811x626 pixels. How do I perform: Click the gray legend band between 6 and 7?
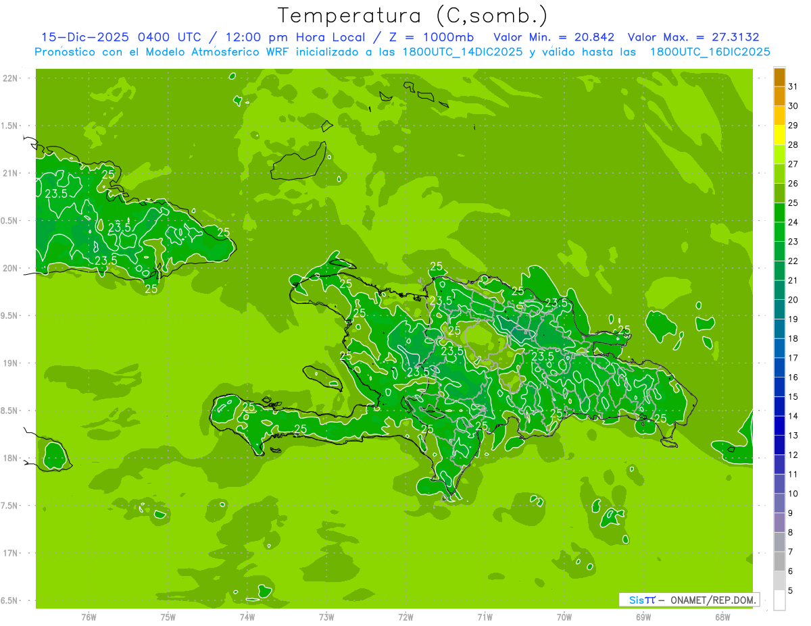[x=779, y=562]
